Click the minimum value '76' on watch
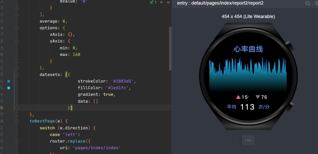This screenshot has height=154, width=318. click(264, 97)
